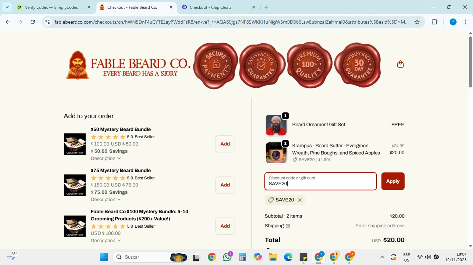
Task: Expand Description for $50 Mystery Beard Bundle
Action: [x=106, y=158]
